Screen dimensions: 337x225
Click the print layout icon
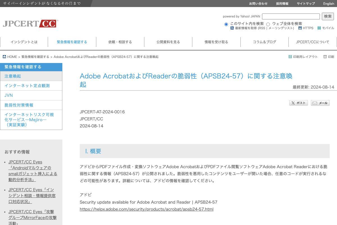(x=290, y=57)
